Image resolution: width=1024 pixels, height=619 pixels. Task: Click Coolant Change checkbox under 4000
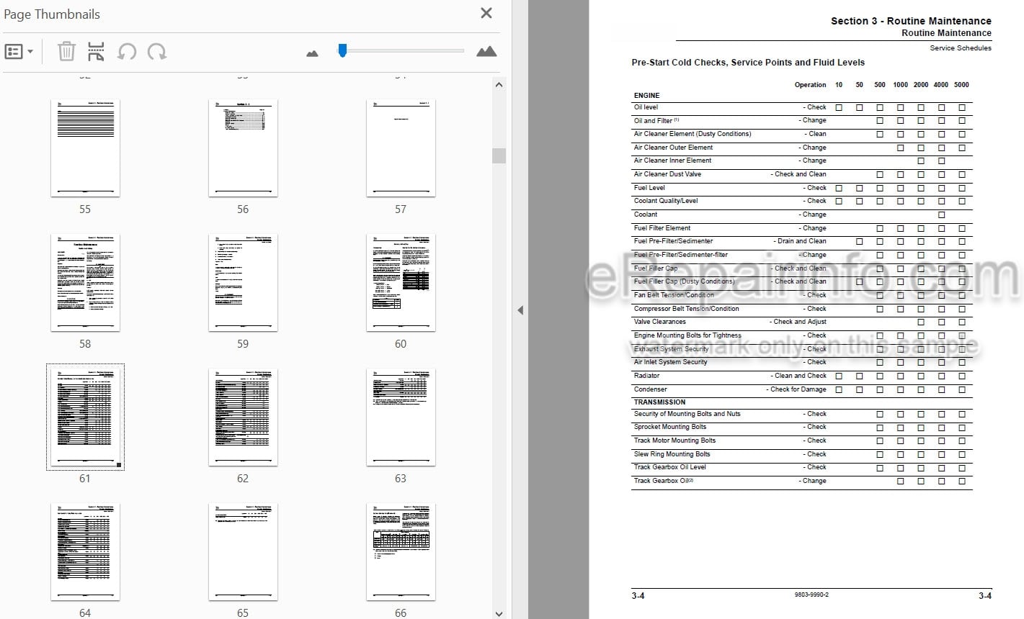coord(941,215)
